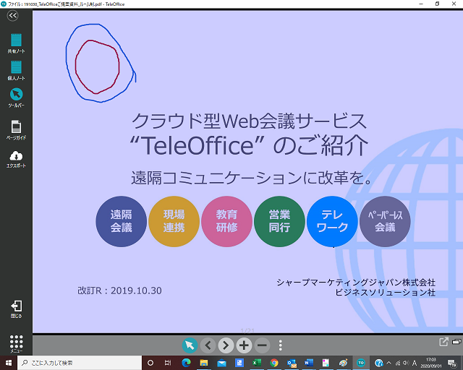Image resolution: width=463 pixels, height=370 pixels.
Task: Open File Explorer from the taskbar
Action: [x=204, y=363]
